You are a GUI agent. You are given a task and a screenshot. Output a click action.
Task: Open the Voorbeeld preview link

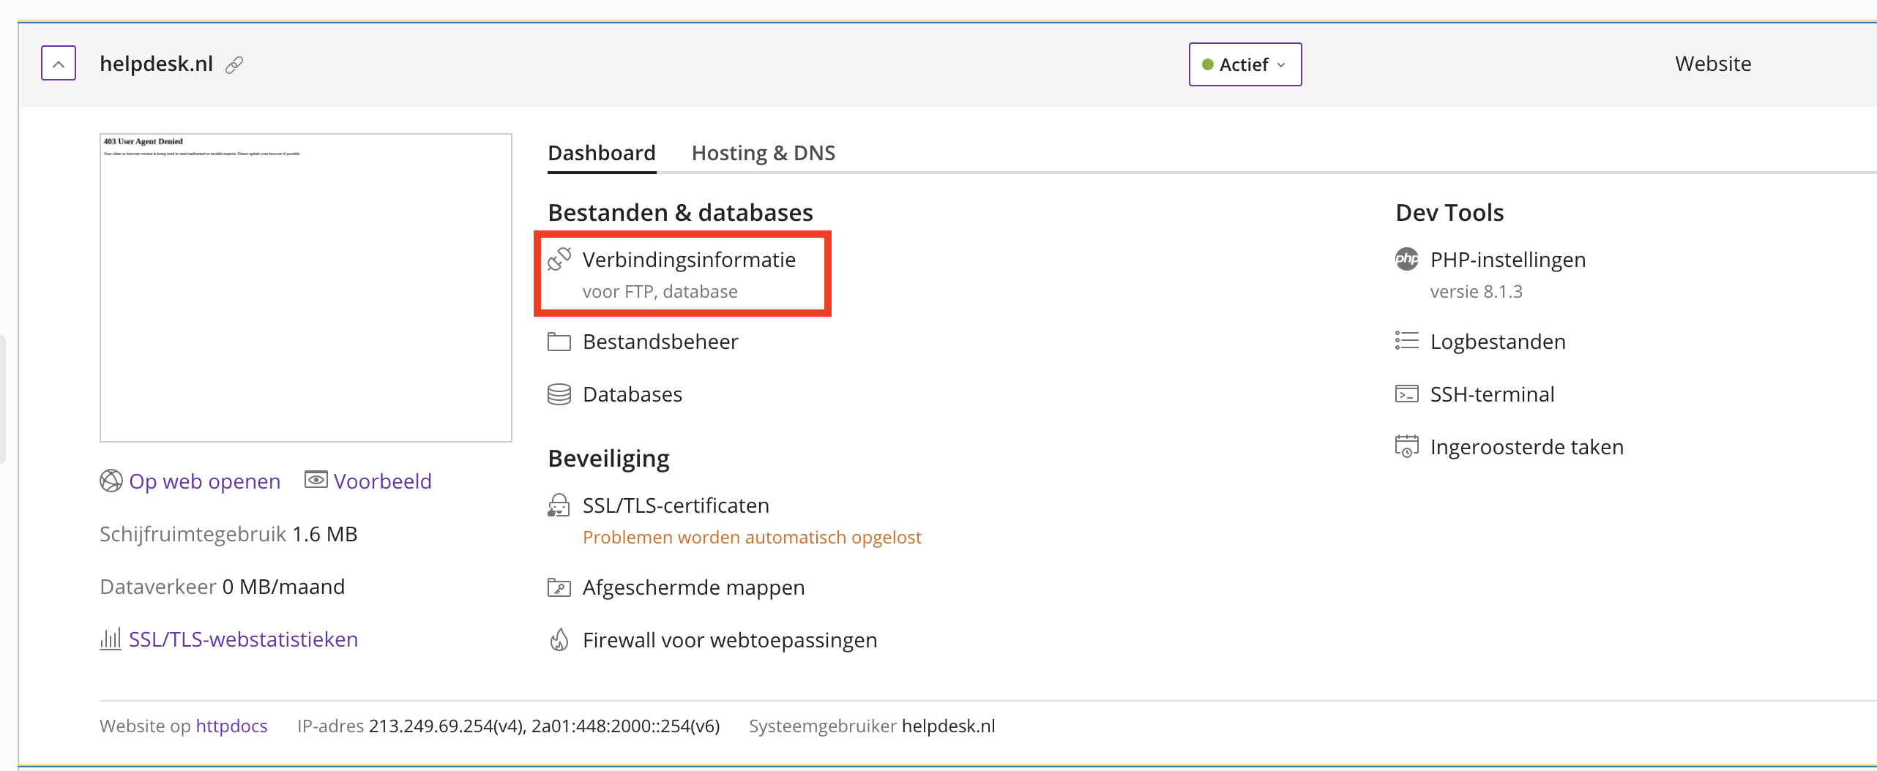pyautogui.click(x=382, y=481)
